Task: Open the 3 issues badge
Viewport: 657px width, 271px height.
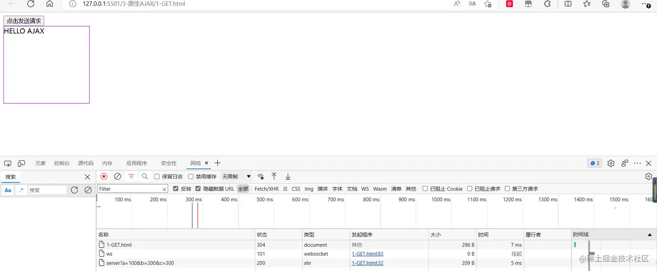Action: click(x=595, y=163)
